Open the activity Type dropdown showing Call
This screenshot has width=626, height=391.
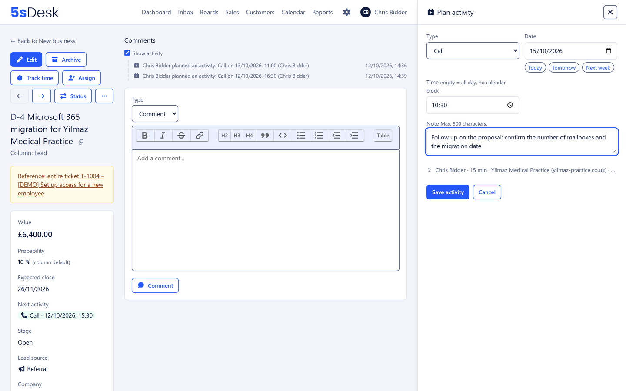pyautogui.click(x=473, y=51)
